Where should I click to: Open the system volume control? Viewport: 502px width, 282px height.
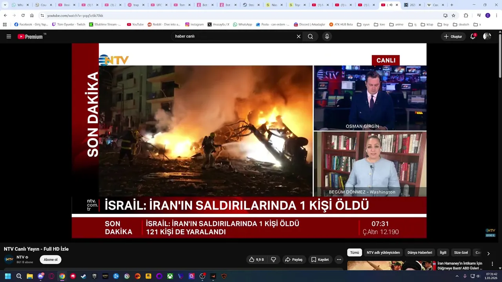(x=478, y=276)
